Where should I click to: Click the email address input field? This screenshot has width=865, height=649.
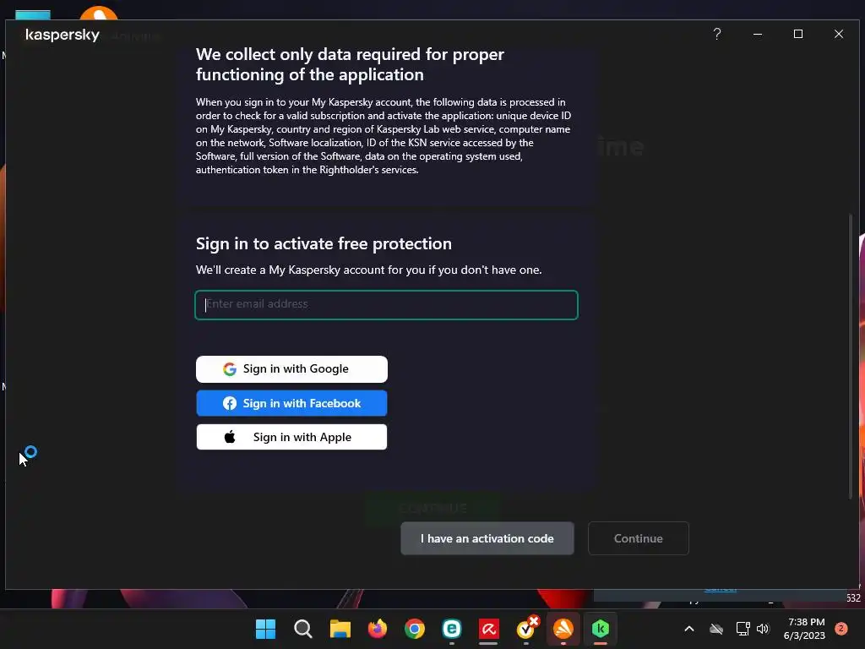pyautogui.click(x=386, y=304)
